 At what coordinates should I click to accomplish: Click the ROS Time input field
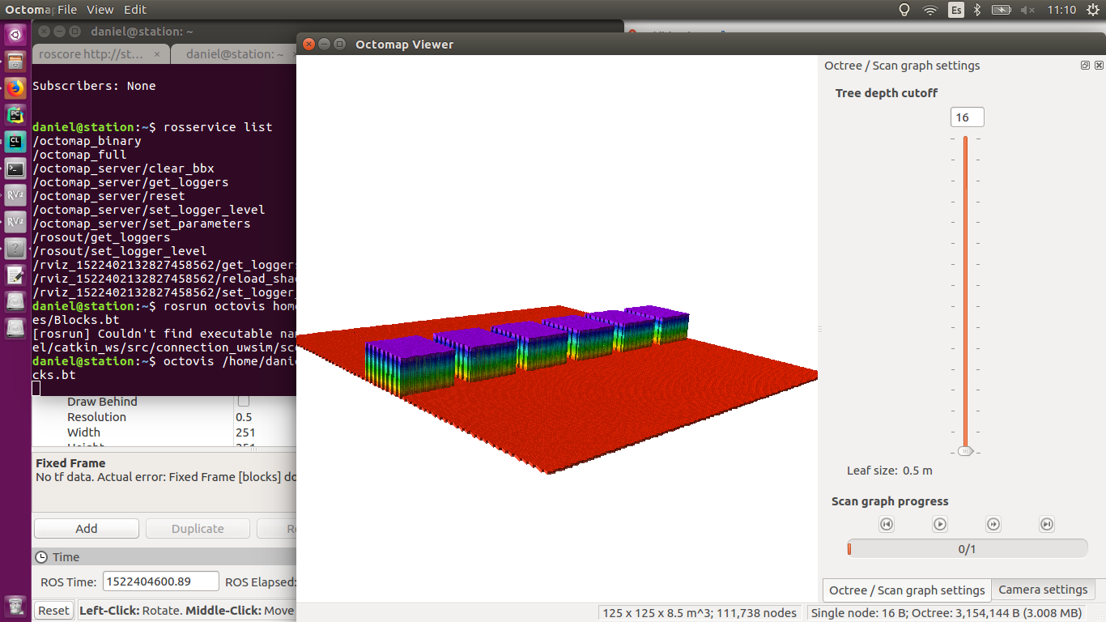(161, 582)
